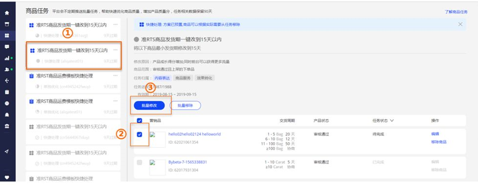Click the grid icon in 快捷处理 banner
Viewport: 478px width, 185px height.
pos(142,24)
